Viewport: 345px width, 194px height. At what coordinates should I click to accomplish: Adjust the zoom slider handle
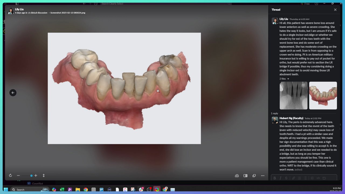tap(31, 176)
